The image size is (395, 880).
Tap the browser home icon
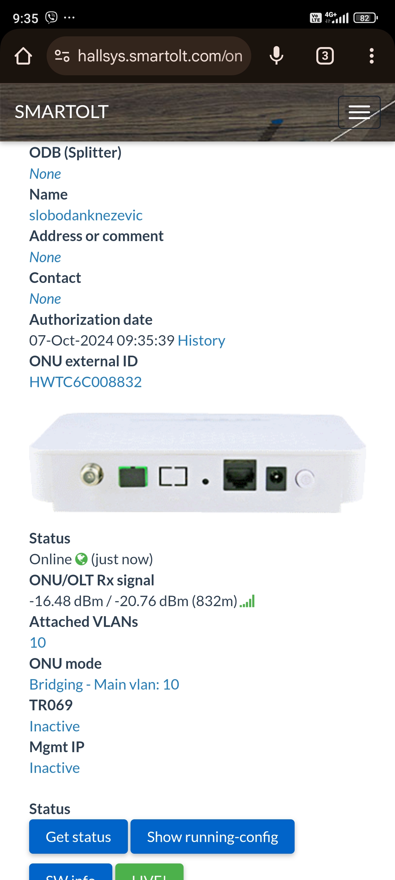tap(23, 56)
